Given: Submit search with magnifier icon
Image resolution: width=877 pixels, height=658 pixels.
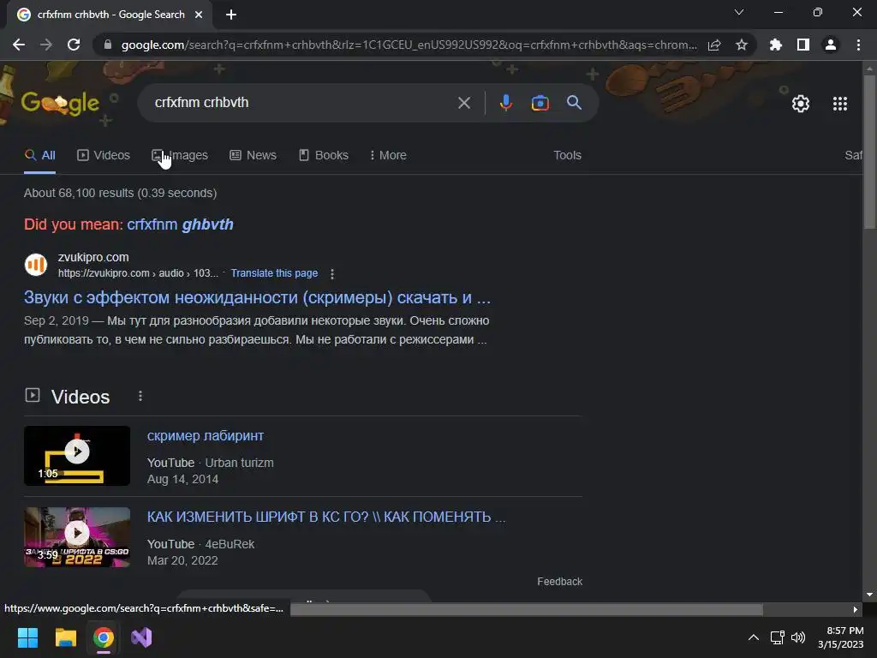Looking at the screenshot, I should pos(574,103).
